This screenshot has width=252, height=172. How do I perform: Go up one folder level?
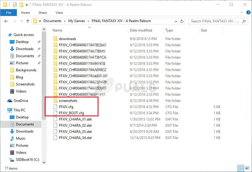(28, 21)
